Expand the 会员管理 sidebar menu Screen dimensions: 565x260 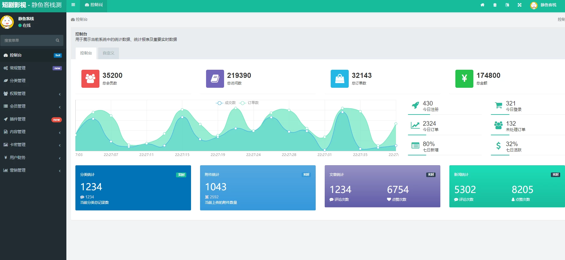pyautogui.click(x=32, y=106)
